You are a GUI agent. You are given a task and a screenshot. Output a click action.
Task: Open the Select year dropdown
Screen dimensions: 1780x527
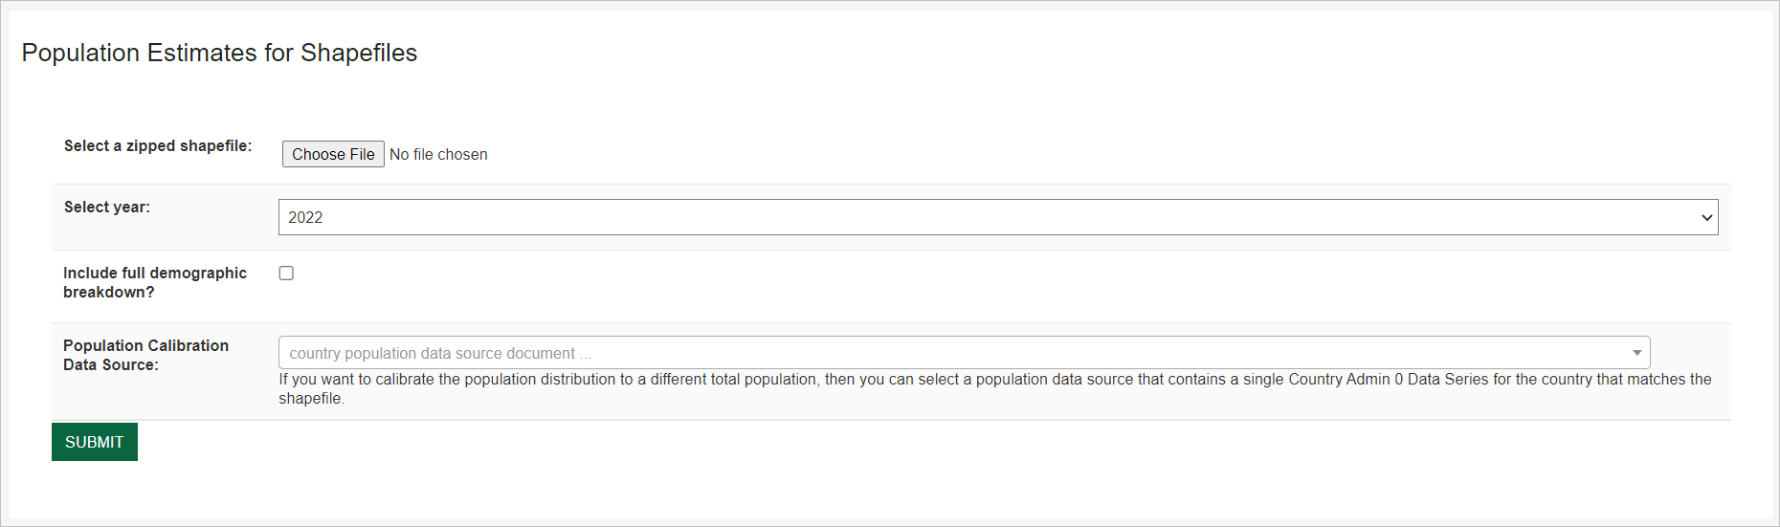[997, 217]
